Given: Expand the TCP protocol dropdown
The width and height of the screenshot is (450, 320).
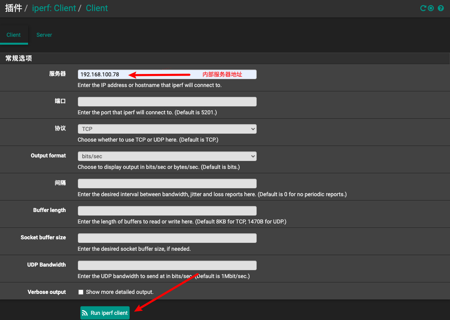Looking at the screenshot, I should 167,129.
